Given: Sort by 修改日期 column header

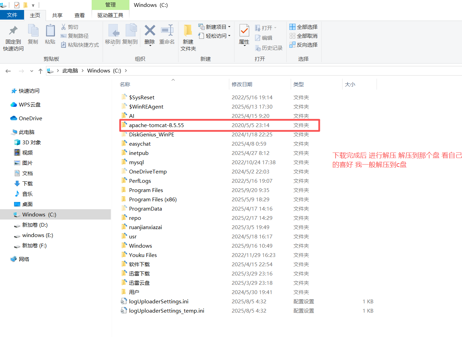Looking at the screenshot, I should tap(242, 84).
